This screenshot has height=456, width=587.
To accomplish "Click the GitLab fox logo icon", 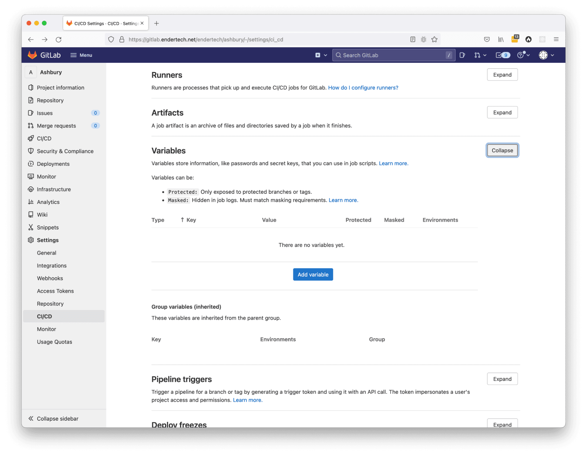I will tap(32, 55).
